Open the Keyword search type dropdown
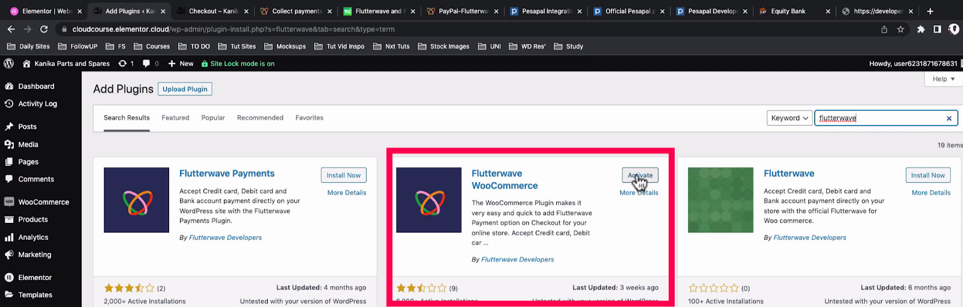Screen dimensions: 963x307 789,118
